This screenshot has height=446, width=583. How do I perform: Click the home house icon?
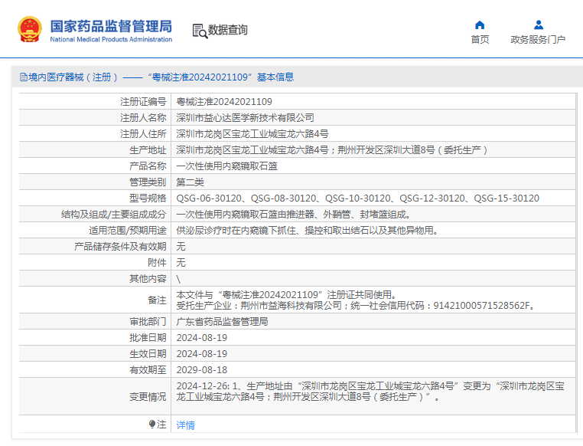click(480, 25)
